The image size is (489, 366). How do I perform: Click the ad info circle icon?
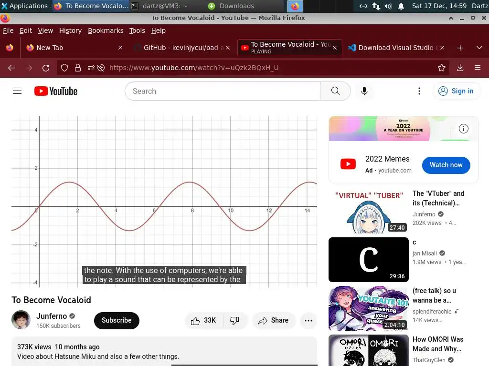(463, 129)
